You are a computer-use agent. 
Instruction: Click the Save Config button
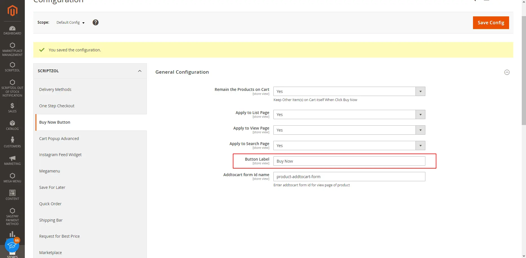(x=491, y=23)
